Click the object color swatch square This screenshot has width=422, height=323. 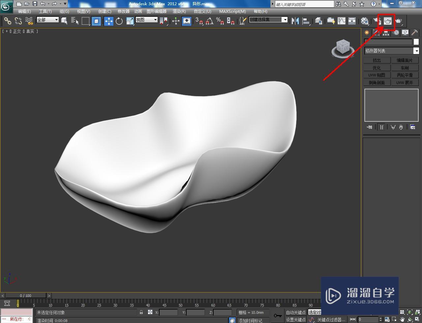(x=416, y=41)
